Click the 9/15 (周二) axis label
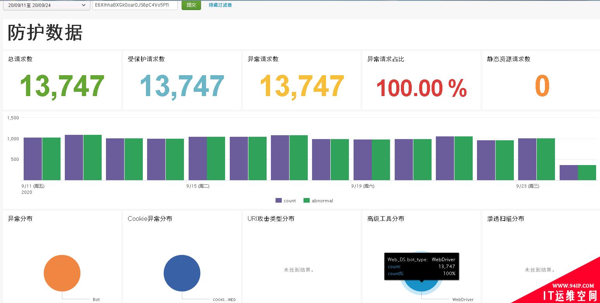 tap(198, 186)
